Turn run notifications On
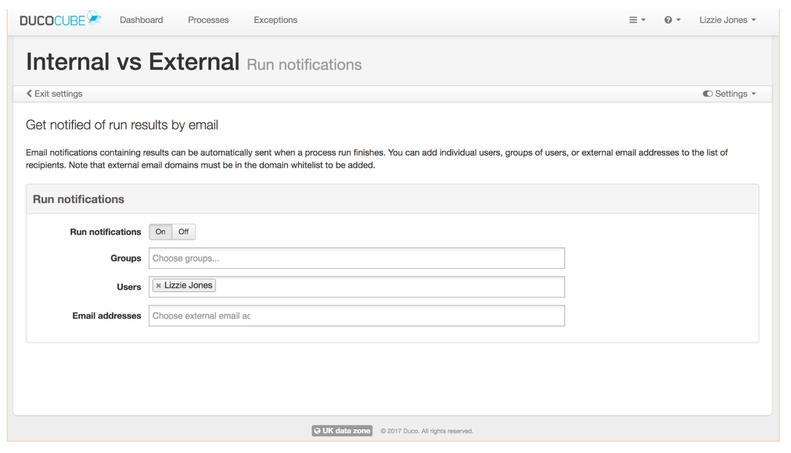 click(160, 232)
